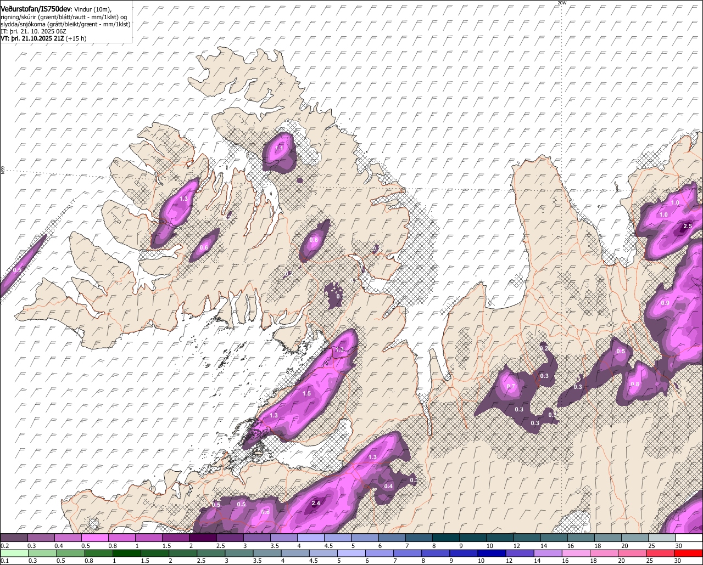Click upper legend dark teal swatch at 8
Viewport: 703px width, 565px height.
[x=446, y=538]
